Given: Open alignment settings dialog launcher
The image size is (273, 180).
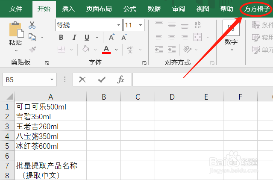Looking at the screenshot, I should [212, 63].
